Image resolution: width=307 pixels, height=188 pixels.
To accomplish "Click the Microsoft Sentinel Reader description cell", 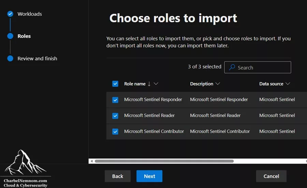I will [215, 116].
